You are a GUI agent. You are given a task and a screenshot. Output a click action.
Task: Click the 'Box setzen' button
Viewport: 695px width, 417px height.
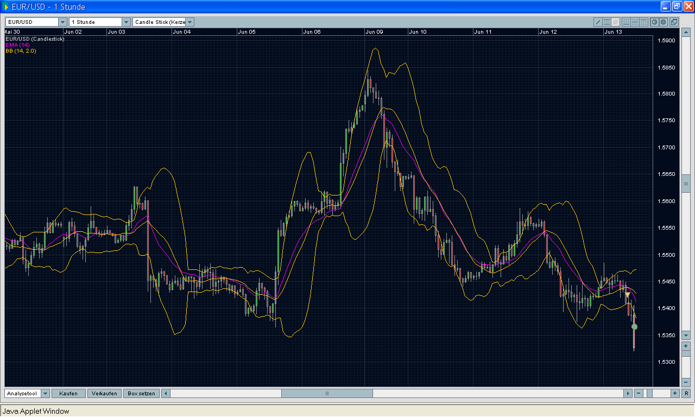142,393
